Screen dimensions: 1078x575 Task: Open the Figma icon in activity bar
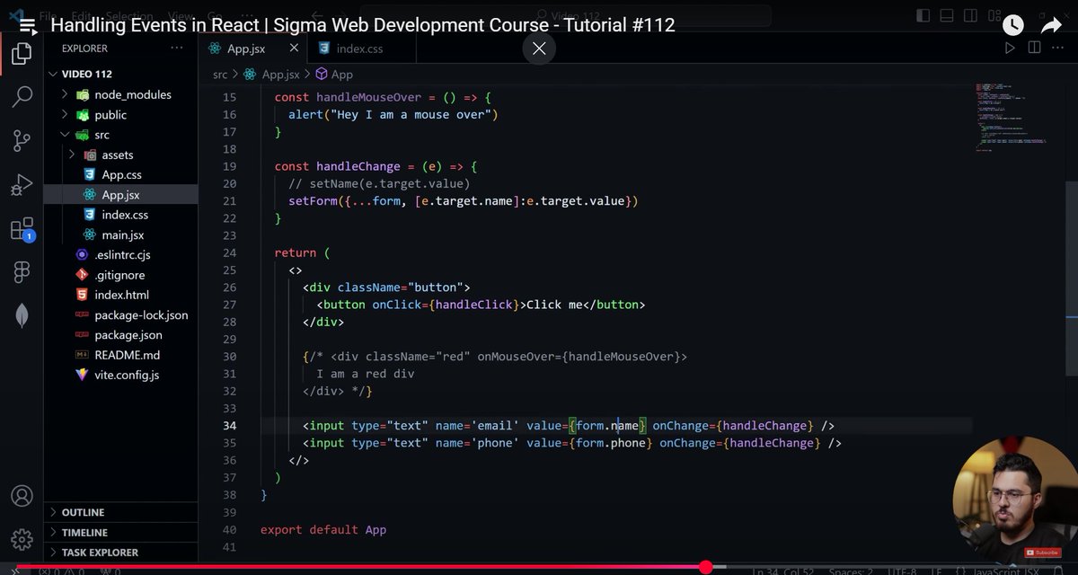(x=22, y=272)
